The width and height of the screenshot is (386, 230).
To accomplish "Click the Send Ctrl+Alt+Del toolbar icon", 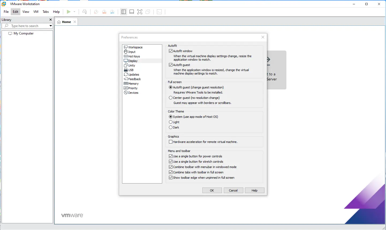I will point(85,12).
